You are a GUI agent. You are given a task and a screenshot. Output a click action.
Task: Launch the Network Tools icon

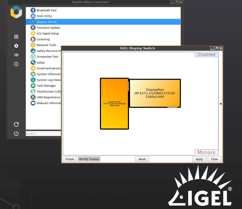(33, 45)
